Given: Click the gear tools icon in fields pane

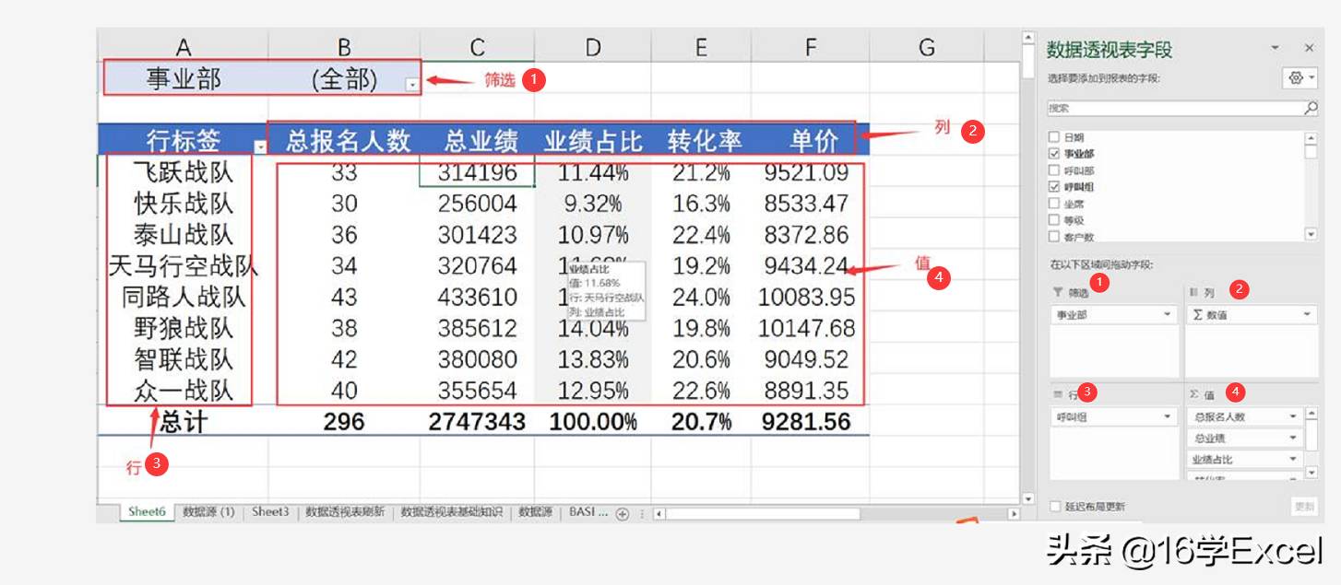Looking at the screenshot, I should pyautogui.click(x=1300, y=78).
